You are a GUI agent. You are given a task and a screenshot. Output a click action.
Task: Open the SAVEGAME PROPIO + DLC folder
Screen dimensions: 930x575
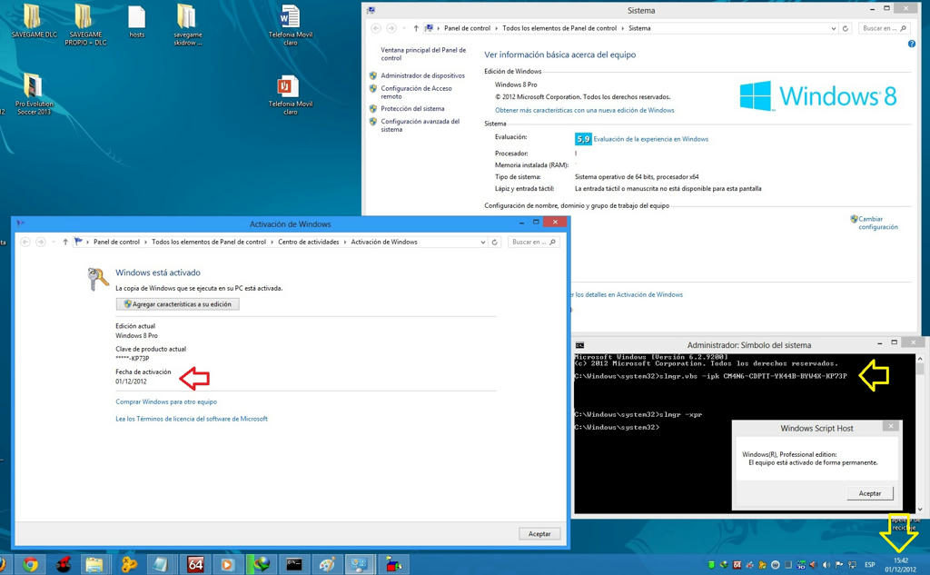coord(85,25)
